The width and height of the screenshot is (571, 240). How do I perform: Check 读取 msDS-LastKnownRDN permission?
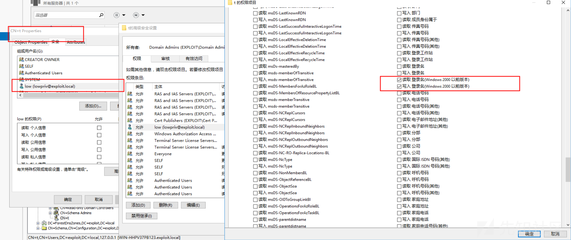click(x=255, y=13)
